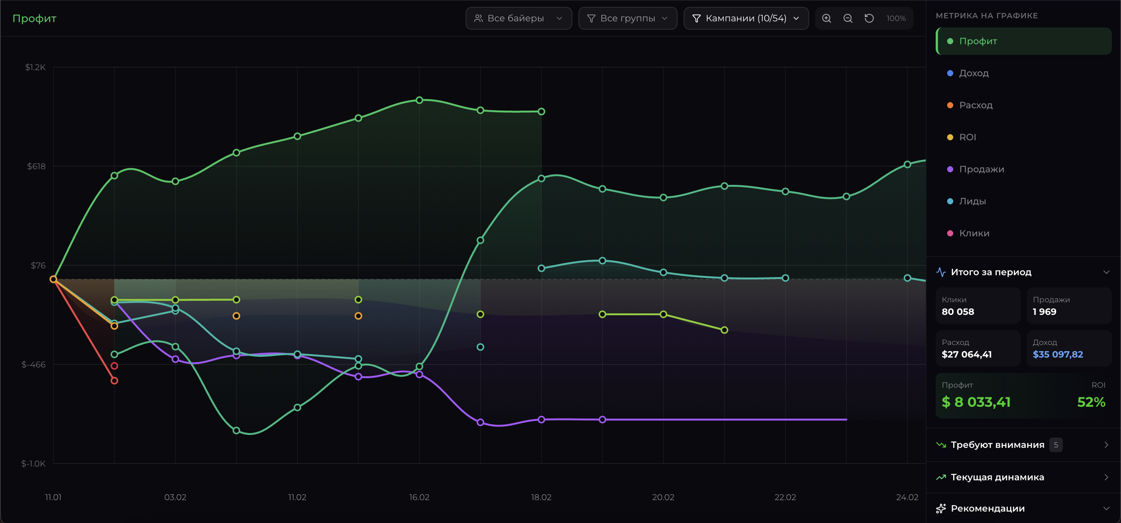Image resolution: width=1121 pixels, height=523 pixels.
Task: Open the Все группы dropdown
Action: point(627,18)
